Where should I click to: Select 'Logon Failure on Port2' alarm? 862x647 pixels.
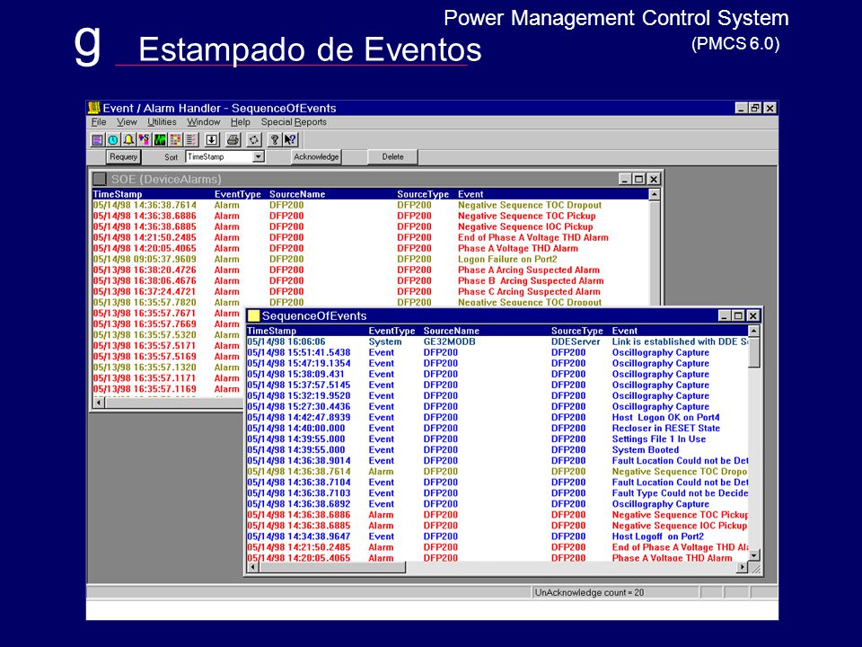click(507, 259)
